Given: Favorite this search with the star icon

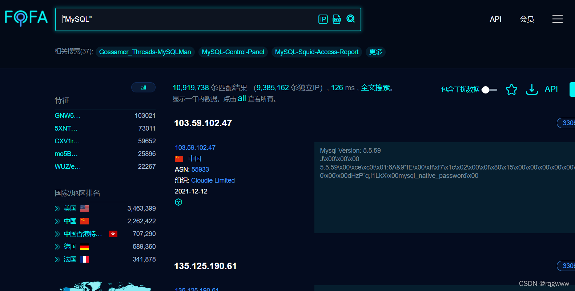Looking at the screenshot, I should (x=511, y=89).
